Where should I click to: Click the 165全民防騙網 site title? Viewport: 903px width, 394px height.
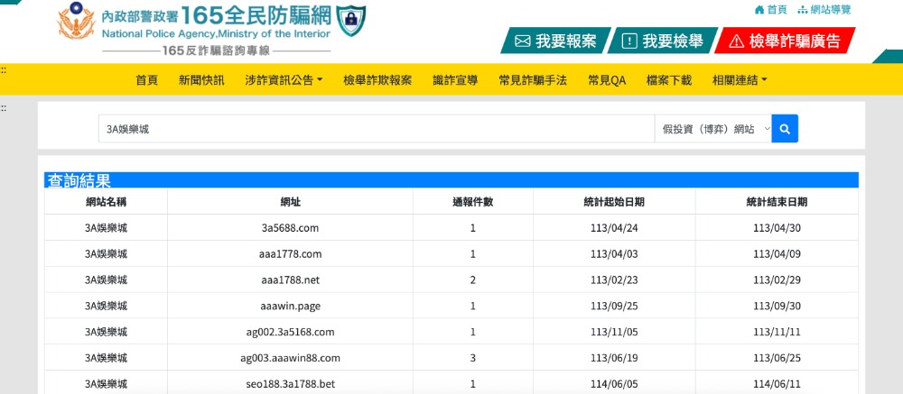tap(257, 15)
